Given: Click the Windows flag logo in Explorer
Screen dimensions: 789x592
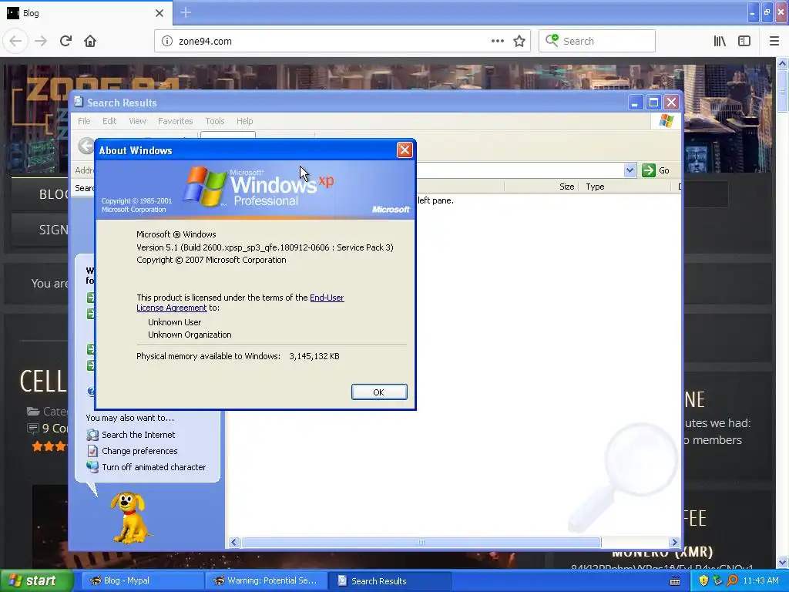Looking at the screenshot, I should [x=666, y=121].
